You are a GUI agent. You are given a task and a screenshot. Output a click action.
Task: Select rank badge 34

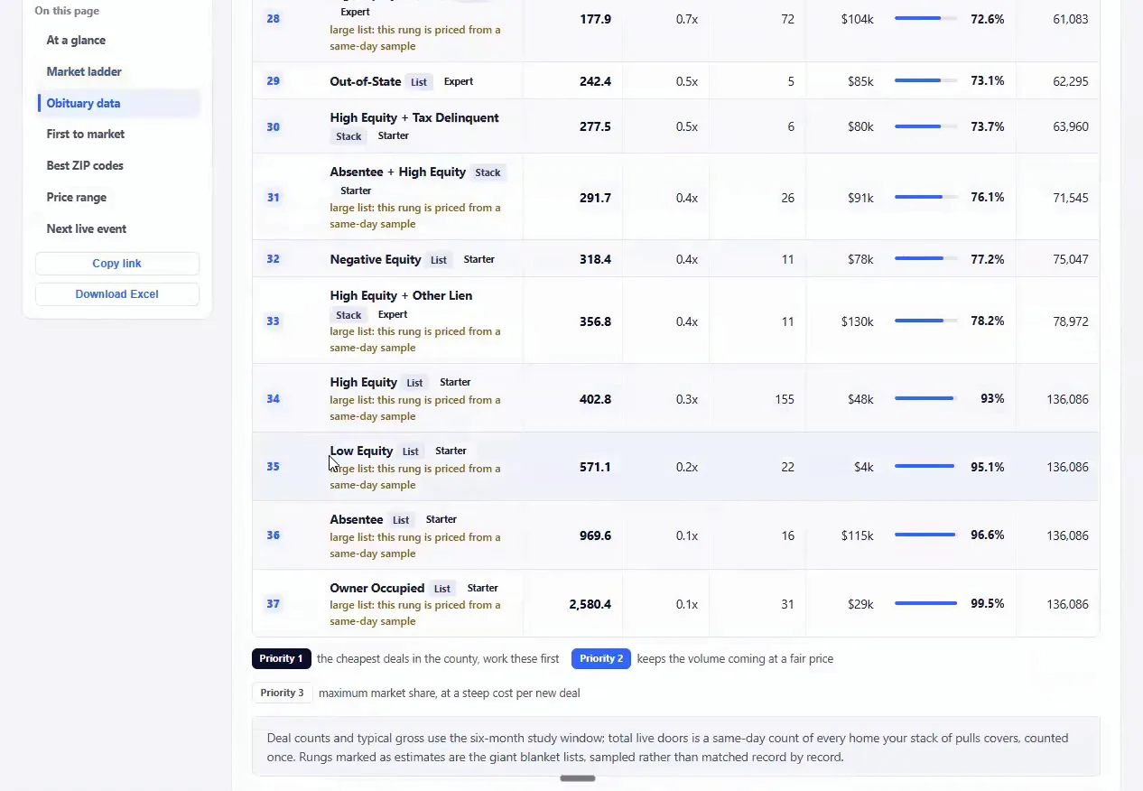[x=273, y=399]
